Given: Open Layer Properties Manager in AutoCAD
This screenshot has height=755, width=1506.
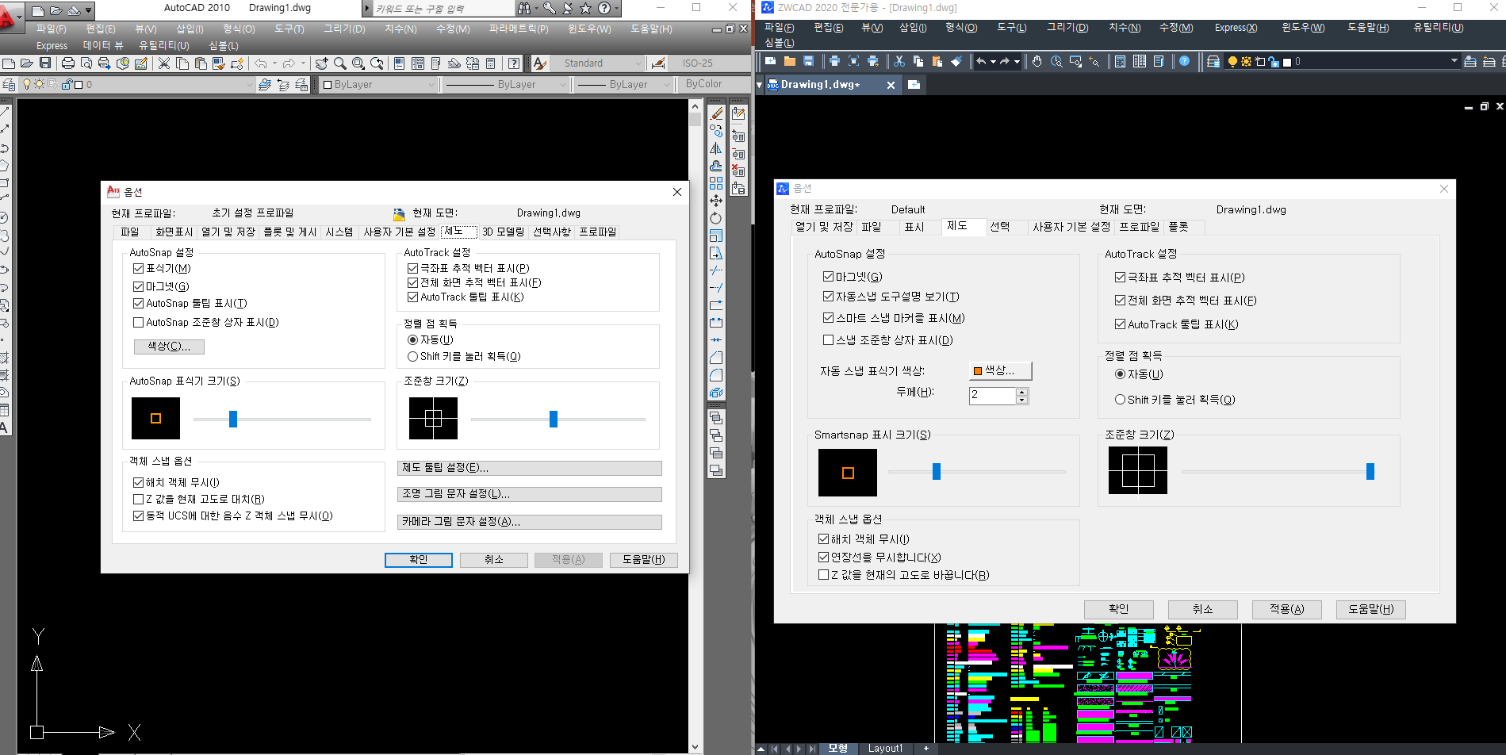Looking at the screenshot, I should point(9,84).
